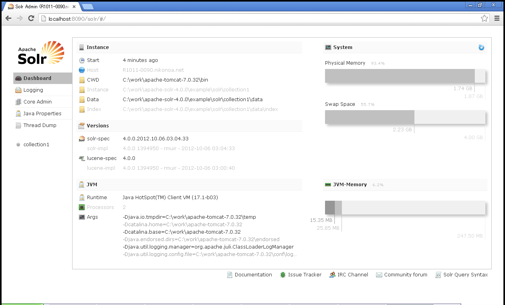Go back to the previous page
Screen dimensions: 505x305
[8, 18]
